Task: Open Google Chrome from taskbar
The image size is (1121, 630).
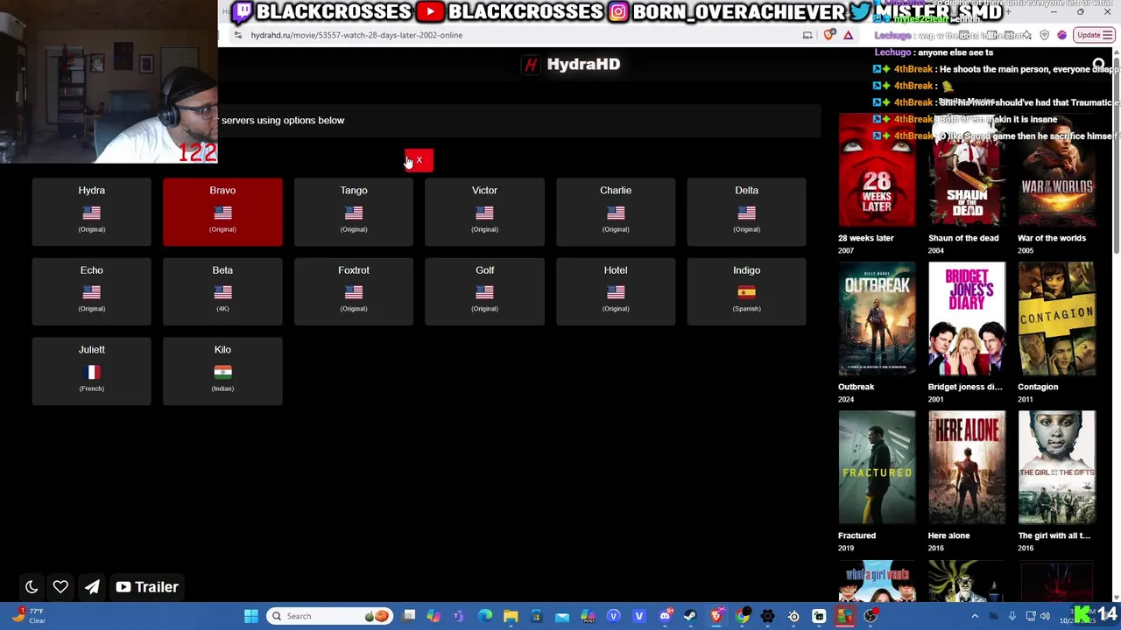Action: click(x=743, y=616)
